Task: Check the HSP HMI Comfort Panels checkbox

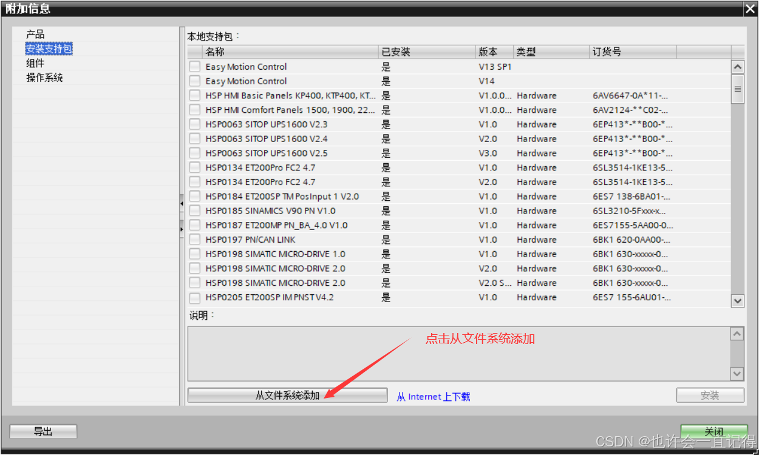Action: [194, 110]
